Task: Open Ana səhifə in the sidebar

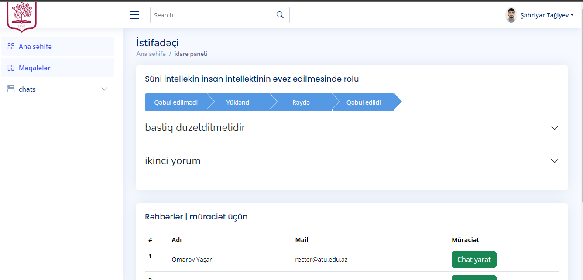Action: (35, 46)
